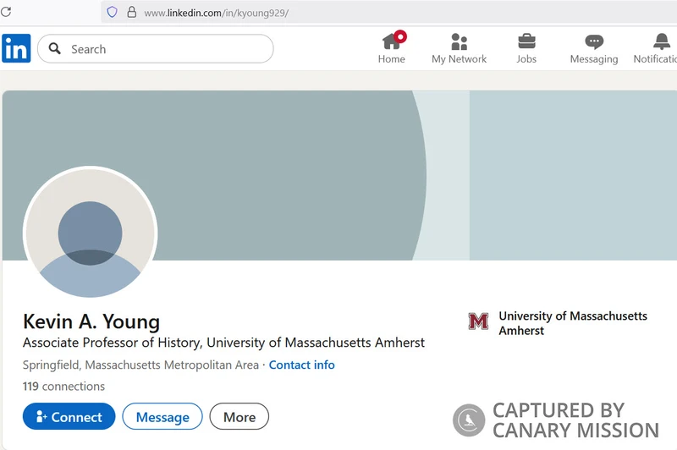Screen dimensions: 677x450
Task: Click the magnifier icon in search box
Action: (54, 48)
